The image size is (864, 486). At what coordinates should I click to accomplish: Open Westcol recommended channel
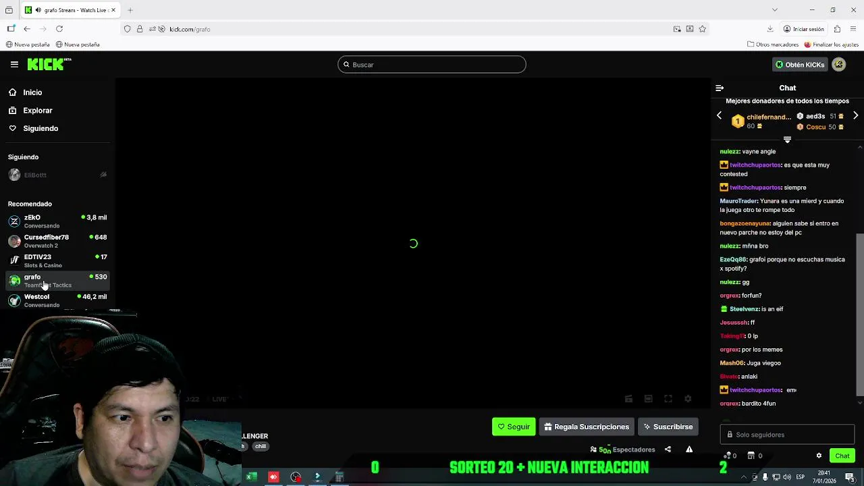57,300
